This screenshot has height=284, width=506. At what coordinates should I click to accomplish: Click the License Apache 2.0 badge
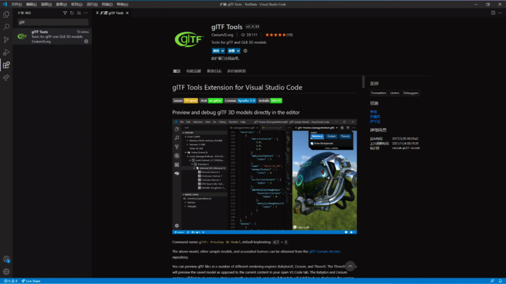click(x=240, y=101)
